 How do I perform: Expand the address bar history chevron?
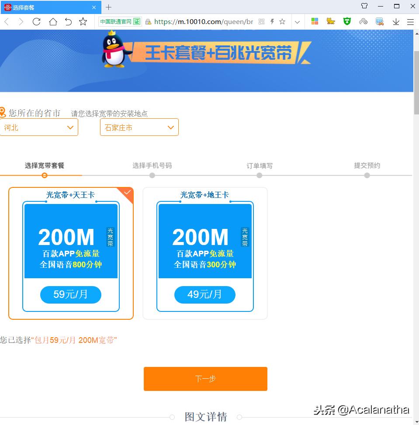coord(297,22)
